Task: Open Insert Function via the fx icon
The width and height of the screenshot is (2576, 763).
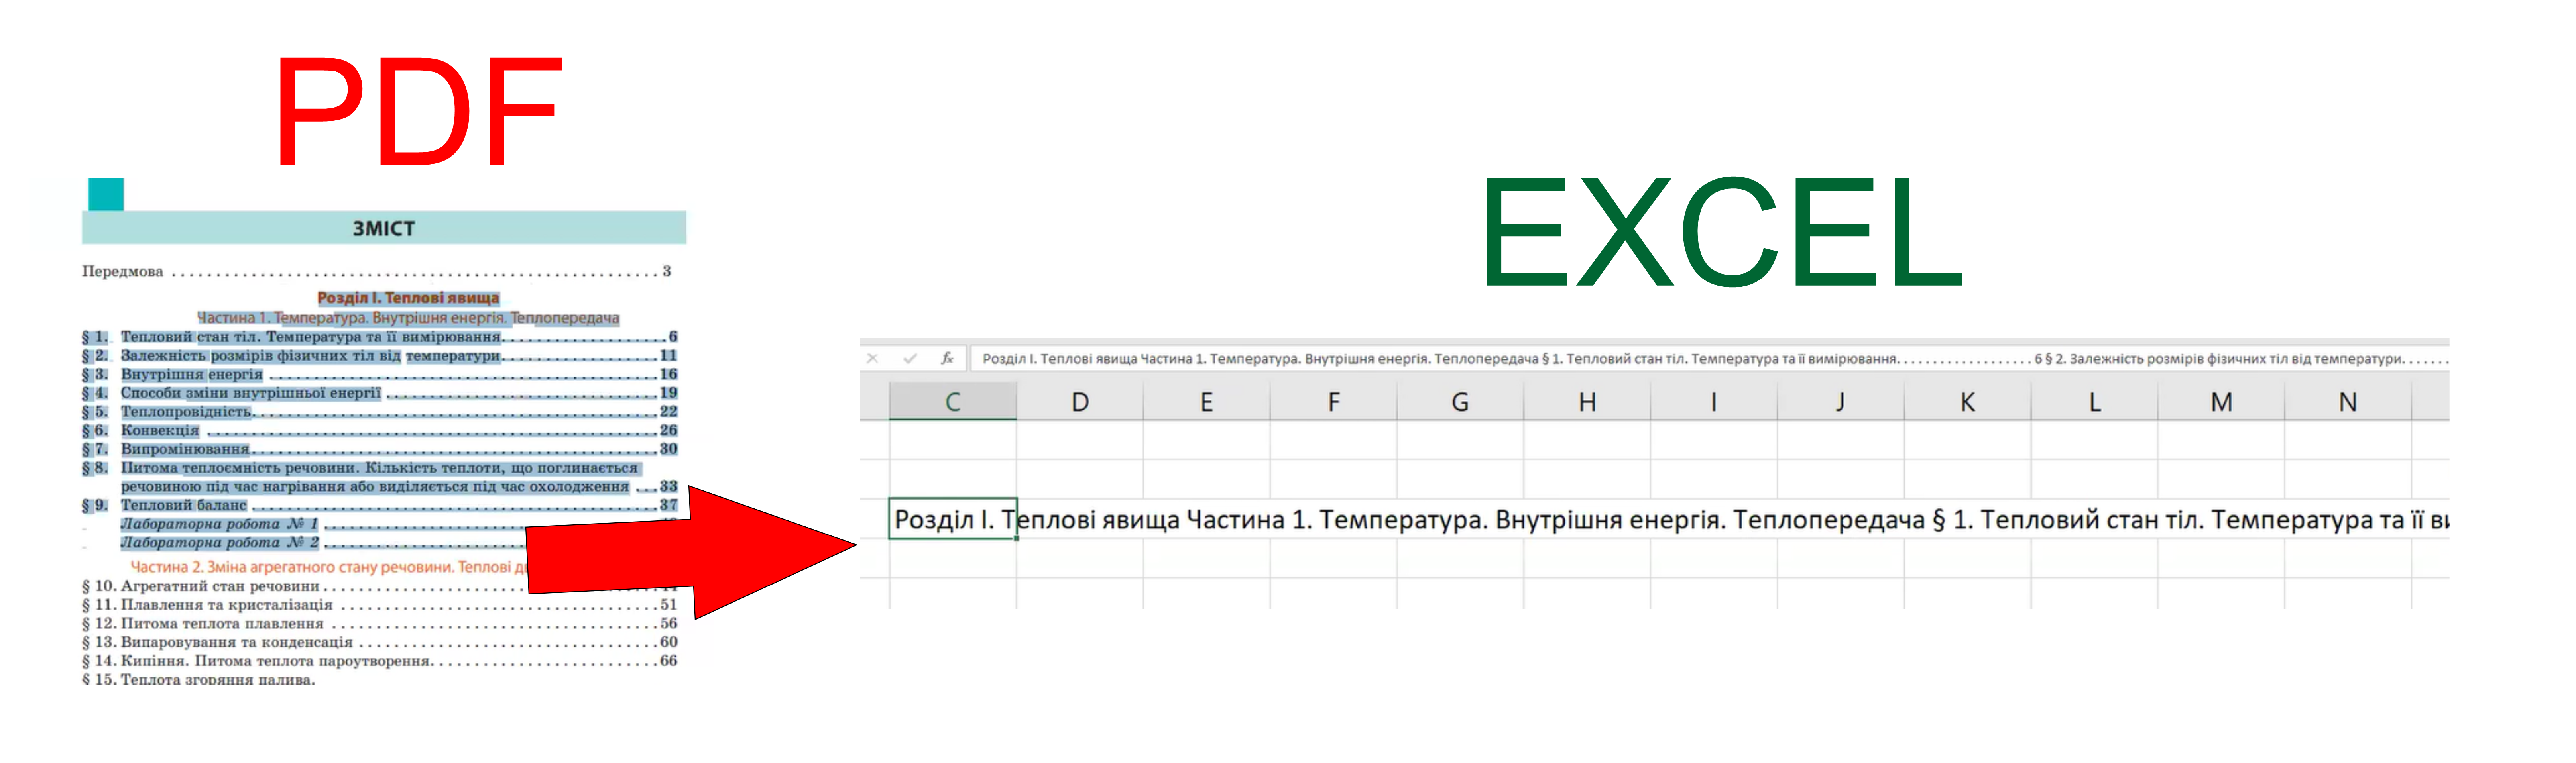Action: pos(947,358)
